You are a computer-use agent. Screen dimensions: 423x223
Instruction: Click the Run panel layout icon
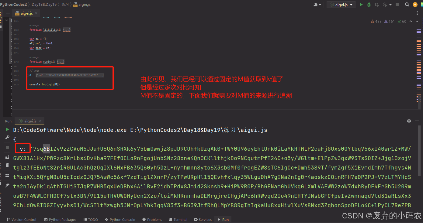pos(8,175)
